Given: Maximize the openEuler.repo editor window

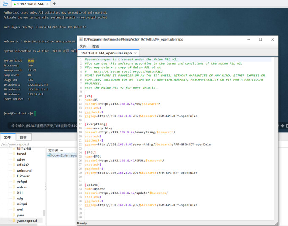Looking at the screenshot, I should (x=260, y=39).
